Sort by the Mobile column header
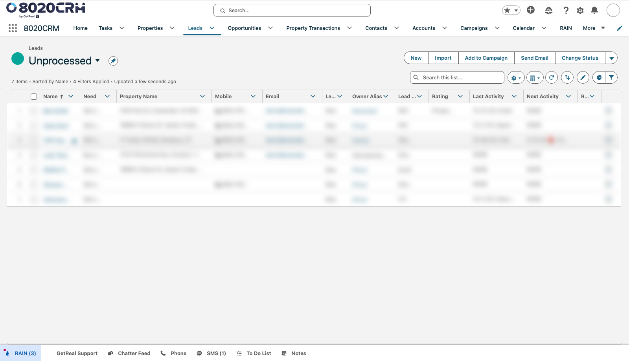 point(223,96)
